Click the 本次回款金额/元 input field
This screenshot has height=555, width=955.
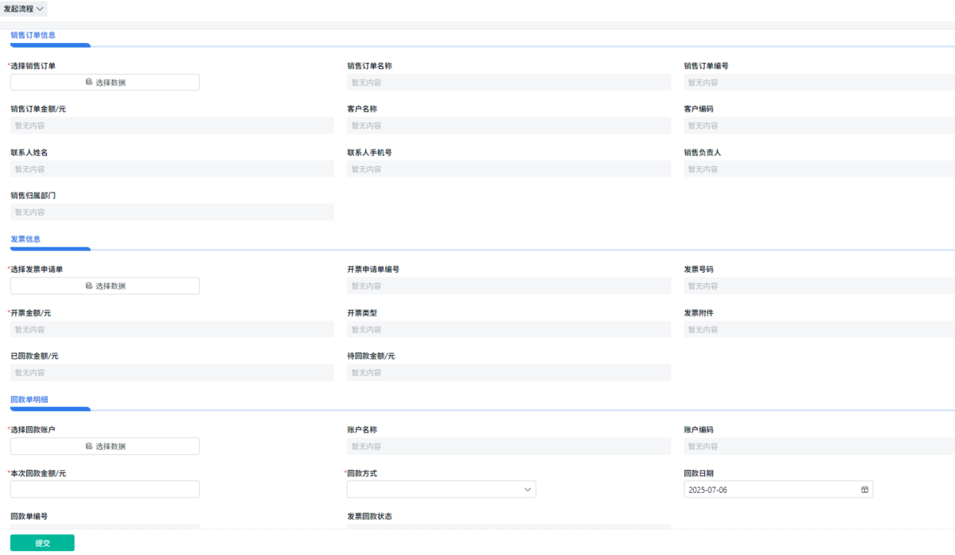click(105, 490)
